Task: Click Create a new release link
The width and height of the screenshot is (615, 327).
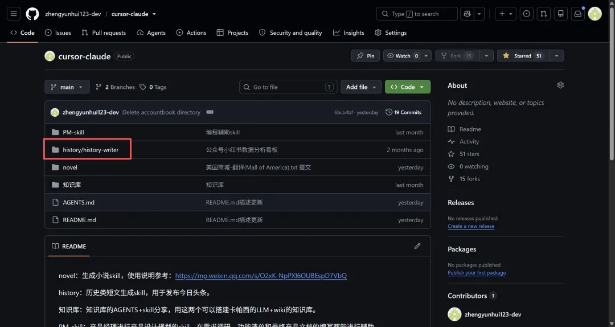Action: click(471, 226)
